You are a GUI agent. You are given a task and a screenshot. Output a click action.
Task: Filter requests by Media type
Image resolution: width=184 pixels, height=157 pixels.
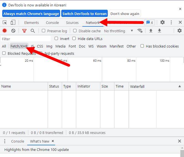pos(60,46)
